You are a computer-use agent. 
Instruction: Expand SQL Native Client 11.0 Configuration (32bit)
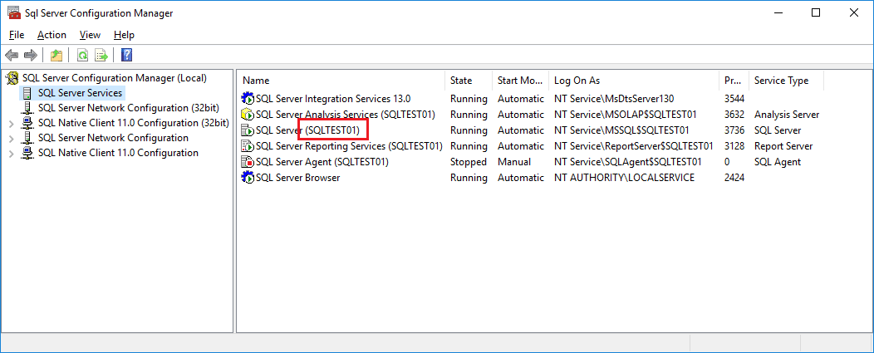pyautogui.click(x=11, y=123)
